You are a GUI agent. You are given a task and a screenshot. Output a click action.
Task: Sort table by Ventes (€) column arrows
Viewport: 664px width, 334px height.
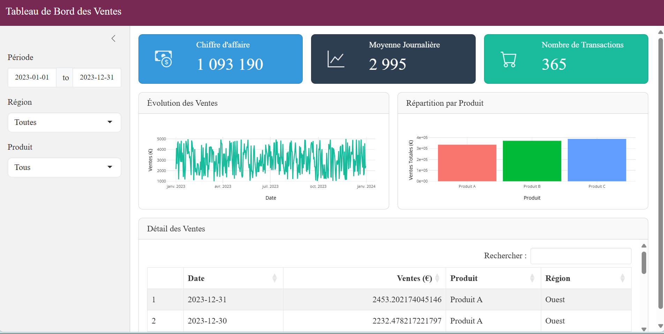pos(437,278)
